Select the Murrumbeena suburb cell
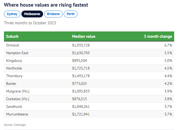Image resolution: width=180 pixels, height=130 pixels. 17,114
